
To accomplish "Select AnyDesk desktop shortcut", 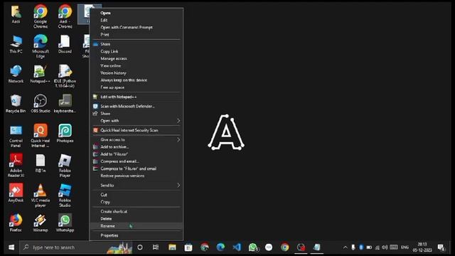I will point(16,193).
